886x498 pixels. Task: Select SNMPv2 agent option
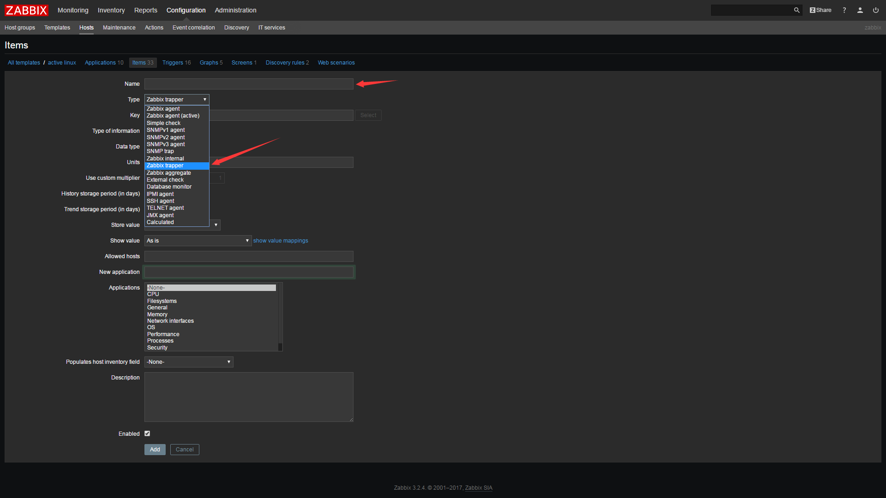click(x=177, y=137)
